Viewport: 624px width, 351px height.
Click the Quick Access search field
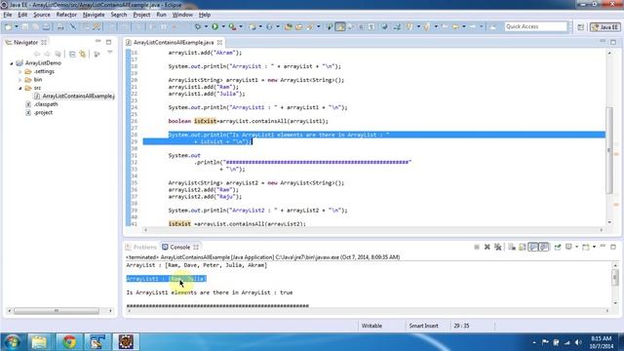click(535, 26)
